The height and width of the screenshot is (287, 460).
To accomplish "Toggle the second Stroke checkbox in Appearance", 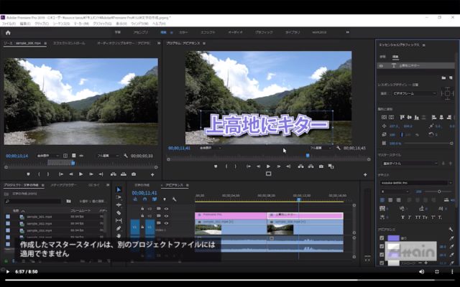I will tap(382, 255).
